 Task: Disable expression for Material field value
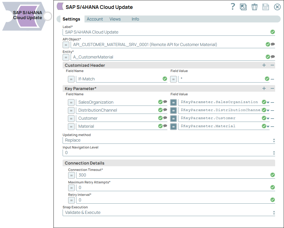tap(173, 126)
